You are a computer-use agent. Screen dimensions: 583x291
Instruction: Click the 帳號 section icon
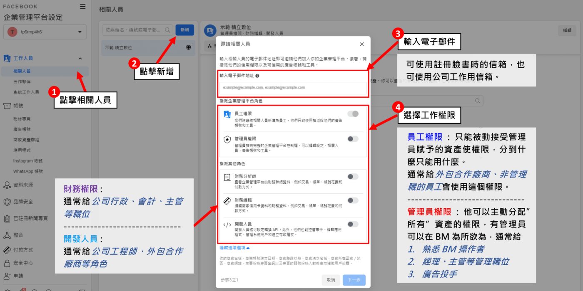[x=7, y=106]
